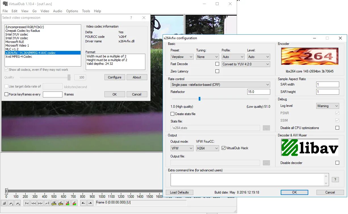This screenshot has height=214, width=348.
Task: Check the Create stats file option
Action: pyautogui.click(x=172, y=114)
